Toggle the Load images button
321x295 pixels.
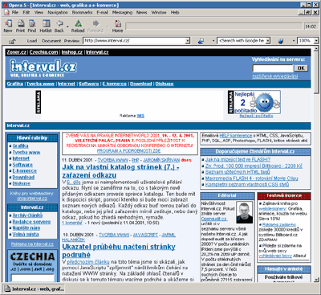pos(32,41)
